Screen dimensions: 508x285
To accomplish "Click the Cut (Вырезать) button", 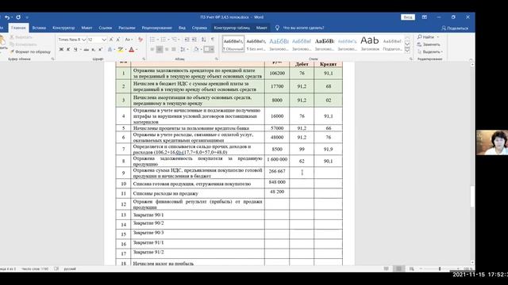I will [21, 37].
